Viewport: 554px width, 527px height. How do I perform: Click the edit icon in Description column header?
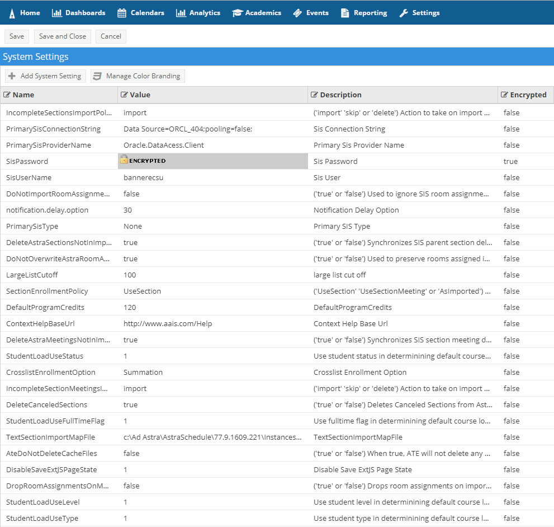pos(314,95)
